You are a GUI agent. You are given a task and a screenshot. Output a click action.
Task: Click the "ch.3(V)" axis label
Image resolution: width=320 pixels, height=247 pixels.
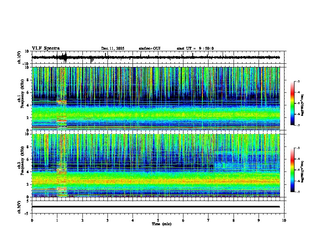coord(19,207)
